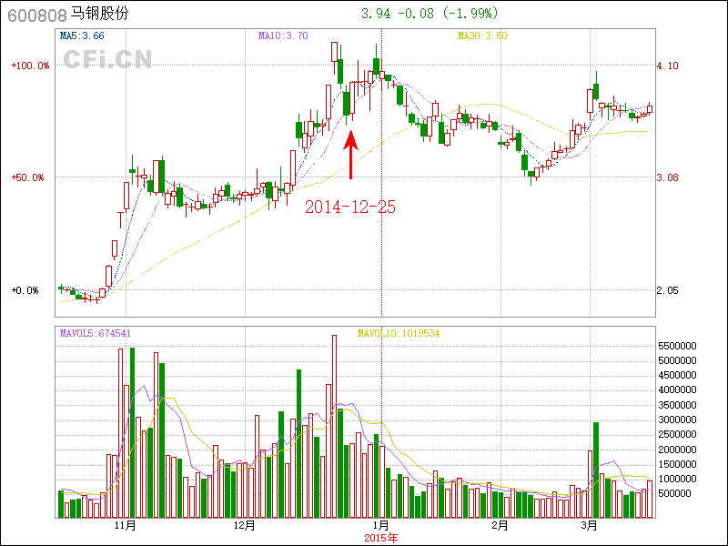The image size is (728, 546).
Task: Click the 2500000 volume axis label
Action: click(x=677, y=435)
